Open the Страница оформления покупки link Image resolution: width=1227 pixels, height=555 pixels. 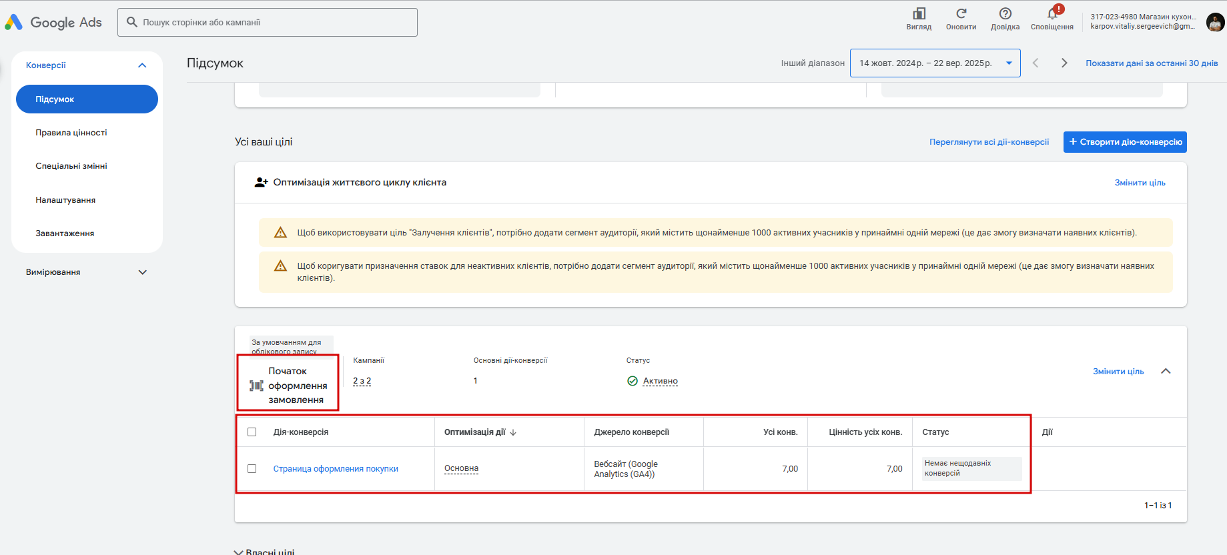[x=336, y=469]
